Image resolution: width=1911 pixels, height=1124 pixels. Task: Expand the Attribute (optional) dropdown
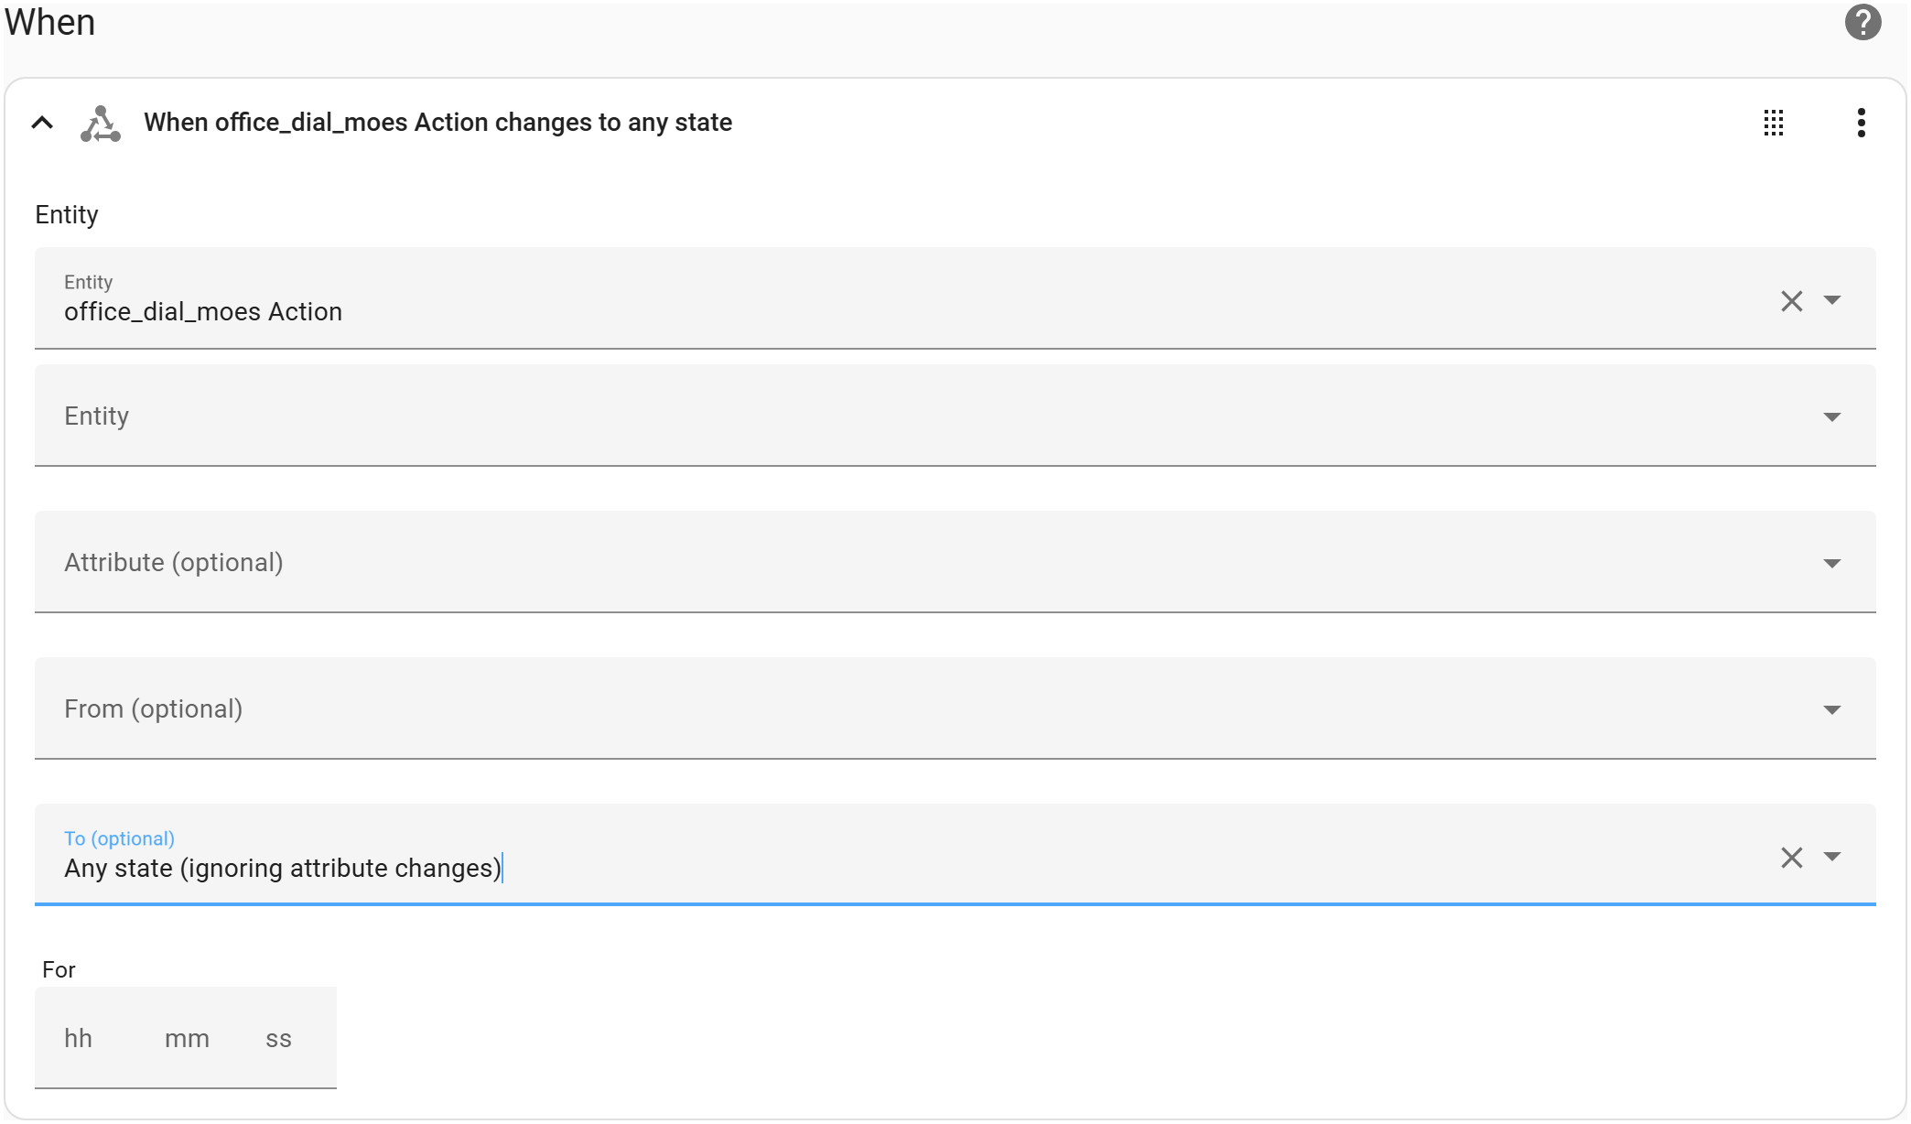1832,564
